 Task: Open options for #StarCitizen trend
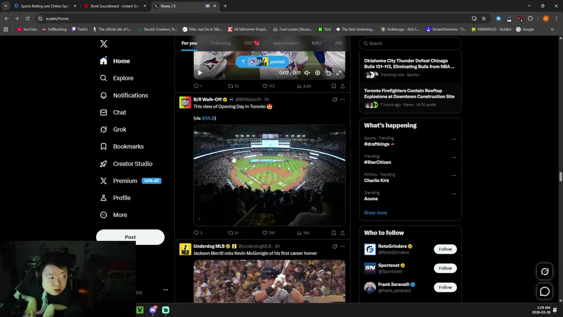click(x=454, y=157)
